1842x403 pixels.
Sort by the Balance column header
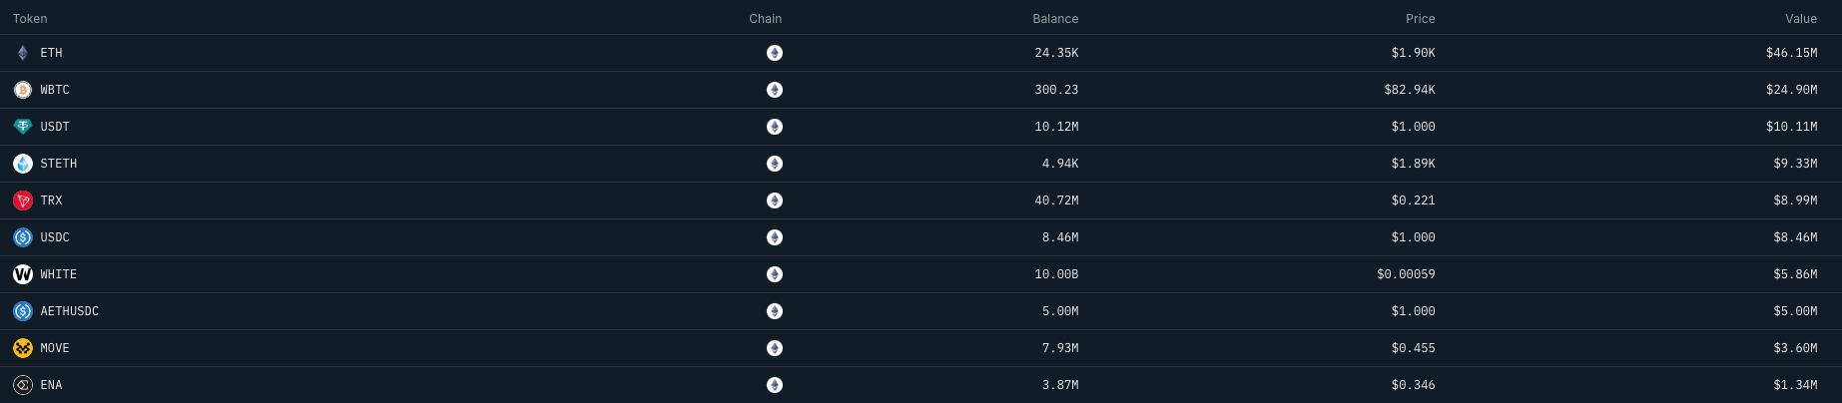point(1055,19)
